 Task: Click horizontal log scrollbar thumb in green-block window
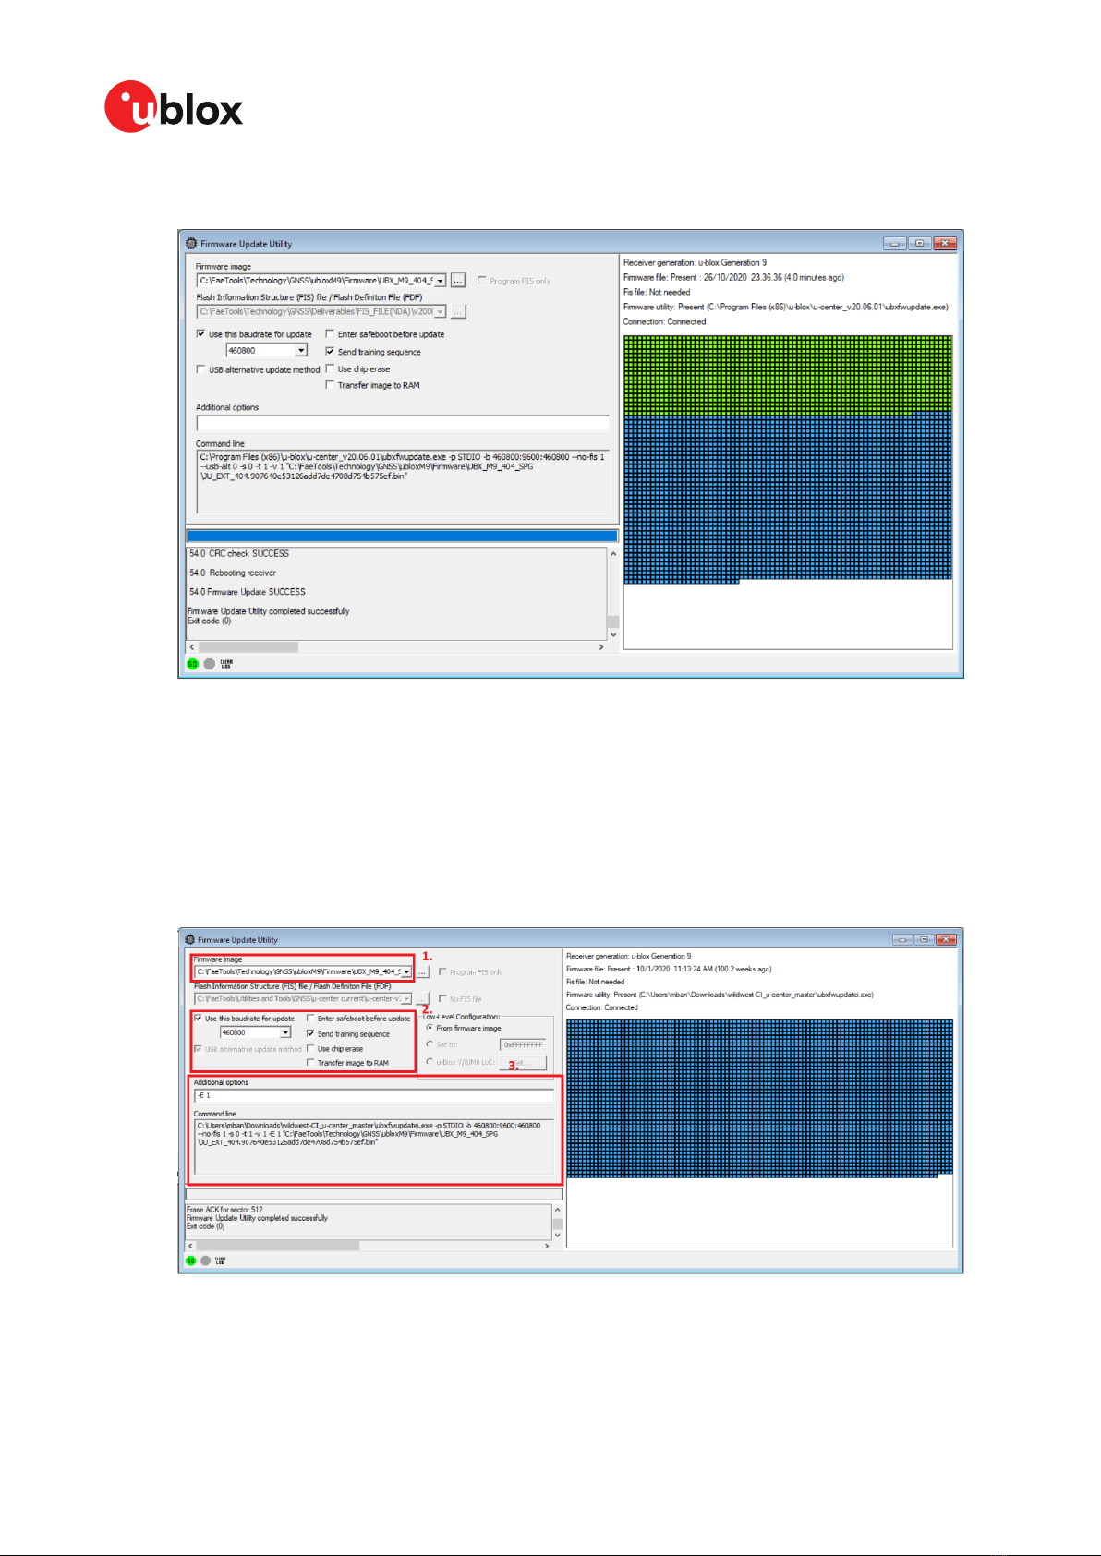click(248, 647)
